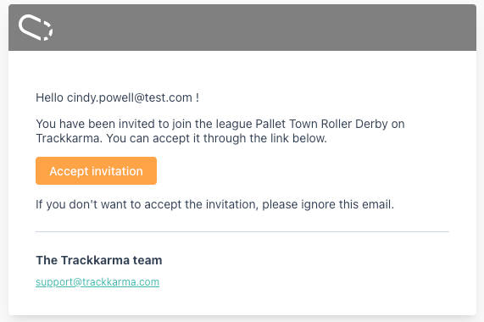
Task: Click the Trackkarma track logo icon
Action: pyautogui.click(x=36, y=27)
